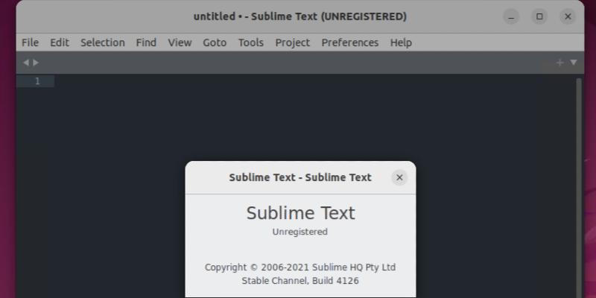Open the Project menu

pos(293,42)
